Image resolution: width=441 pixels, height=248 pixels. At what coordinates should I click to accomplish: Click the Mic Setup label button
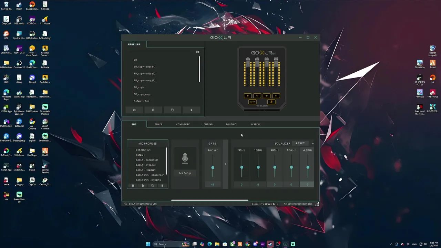185,173
